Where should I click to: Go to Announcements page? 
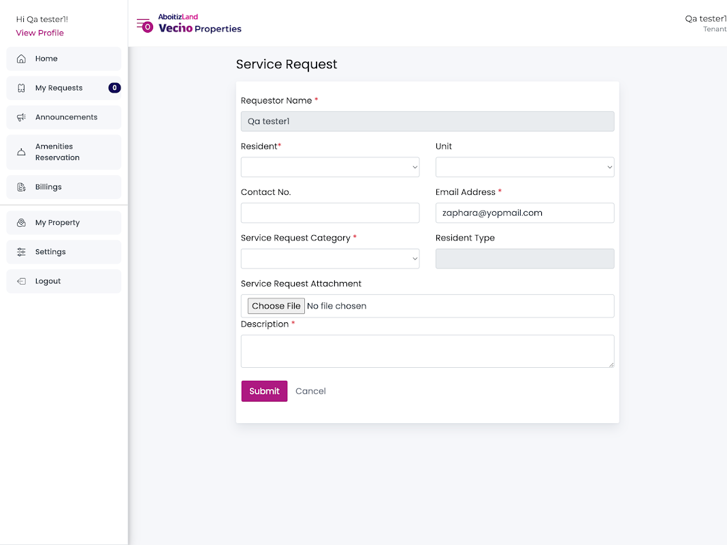(x=64, y=117)
